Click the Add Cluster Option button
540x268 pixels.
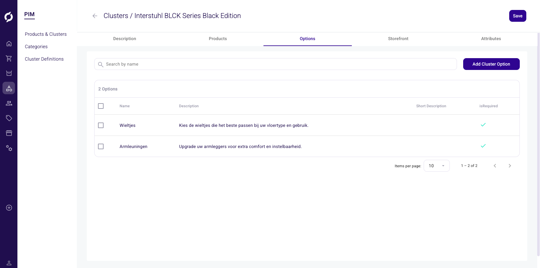491,64
